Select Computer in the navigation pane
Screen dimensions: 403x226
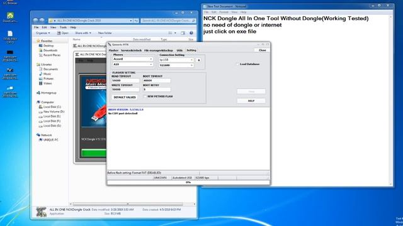coord(48,102)
